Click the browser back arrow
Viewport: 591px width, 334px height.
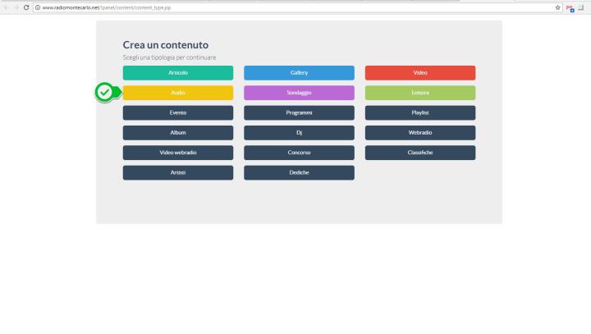6,7
